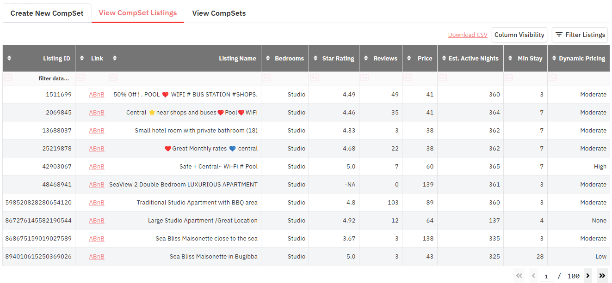This screenshot has width=612, height=283.
Task: Click the 'None' dynamic pricing cell
Action: click(x=579, y=220)
